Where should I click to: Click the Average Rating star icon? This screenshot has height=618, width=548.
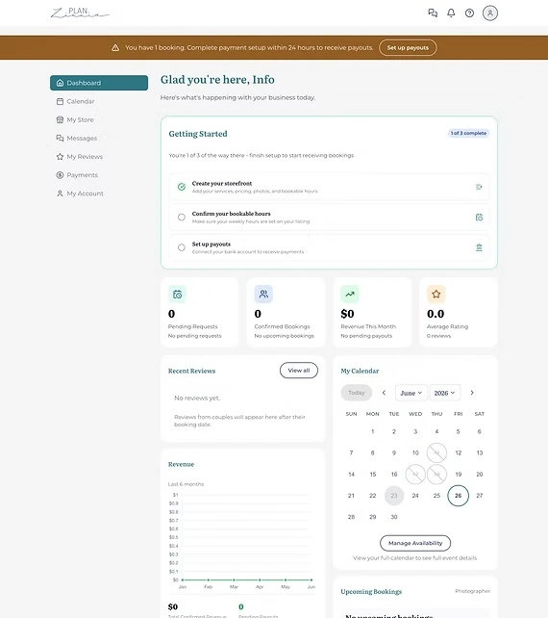click(x=436, y=294)
